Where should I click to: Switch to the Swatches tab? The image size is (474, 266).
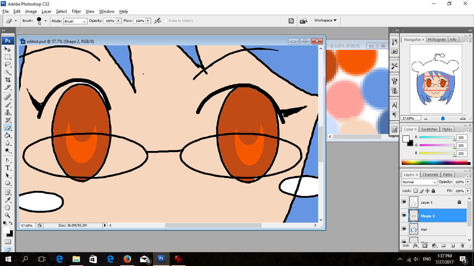[429, 129]
